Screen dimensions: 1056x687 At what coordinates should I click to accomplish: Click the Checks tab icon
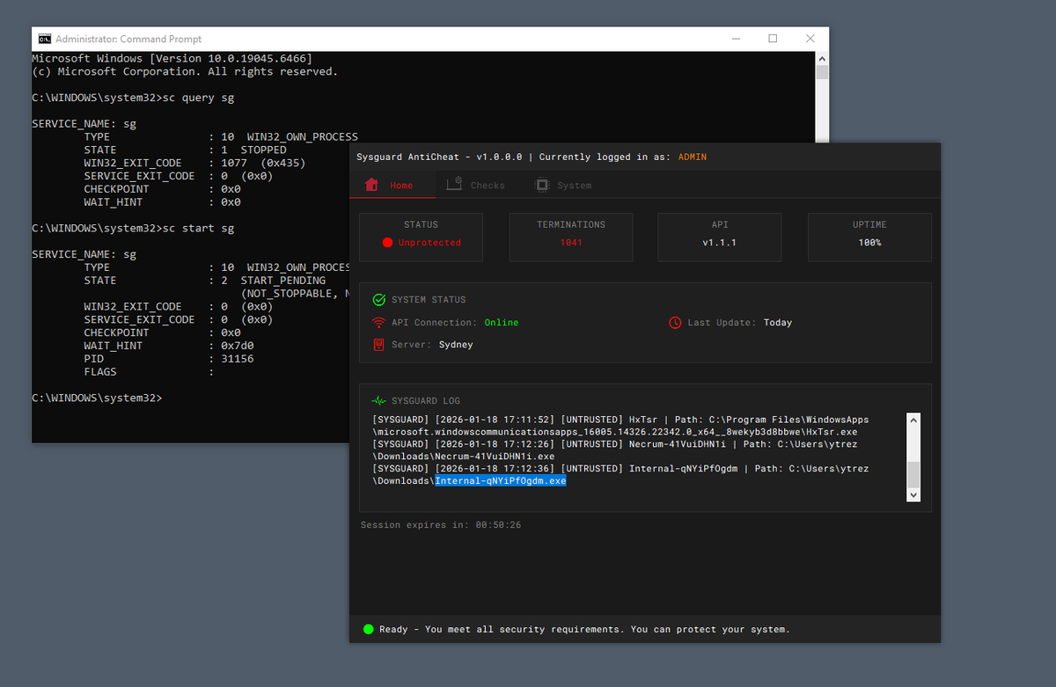click(x=454, y=184)
